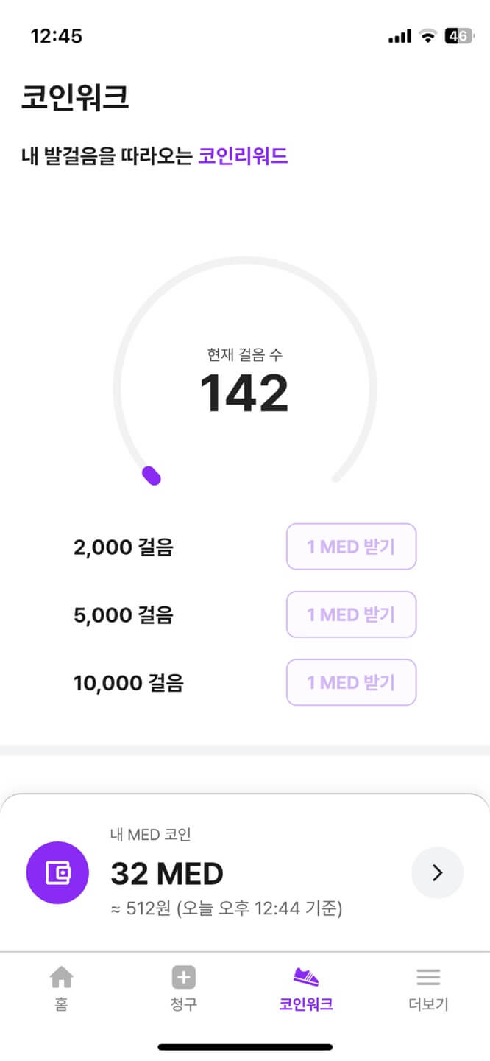Viewport: 490px width, 1061px height.
Task: Tap the battery indicator showing 46
Action: 457,34
